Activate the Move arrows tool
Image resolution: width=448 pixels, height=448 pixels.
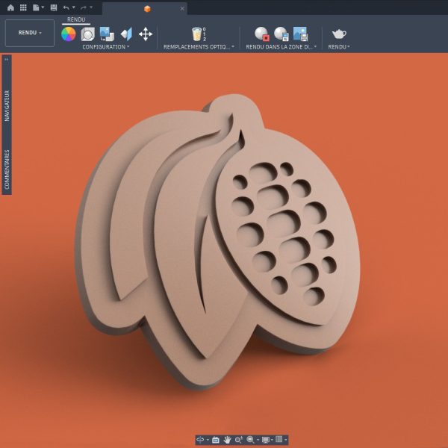146,34
